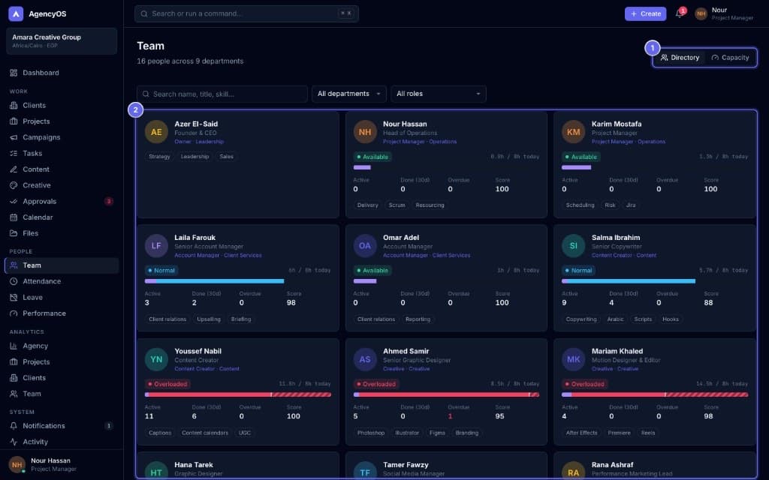Click the After Effects skill tag
769x480 pixels.
(582, 433)
